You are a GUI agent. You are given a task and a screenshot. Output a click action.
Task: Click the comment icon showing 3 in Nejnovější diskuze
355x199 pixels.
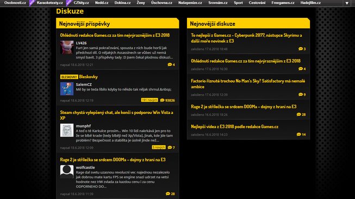(x=302, y=49)
